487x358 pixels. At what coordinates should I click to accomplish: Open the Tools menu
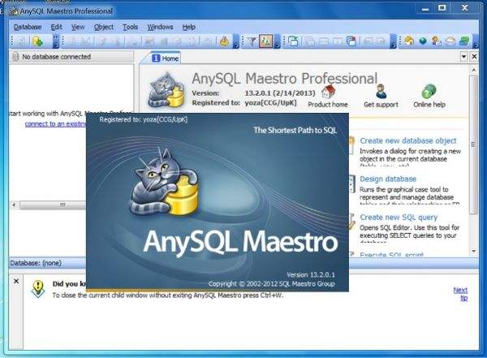pos(130,27)
